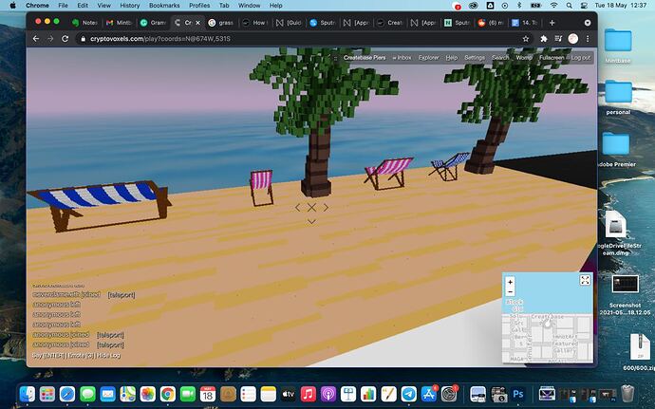Open the Emote [3] option
Image resolution: width=655 pixels, height=409 pixels.
(x=81, y=356)
